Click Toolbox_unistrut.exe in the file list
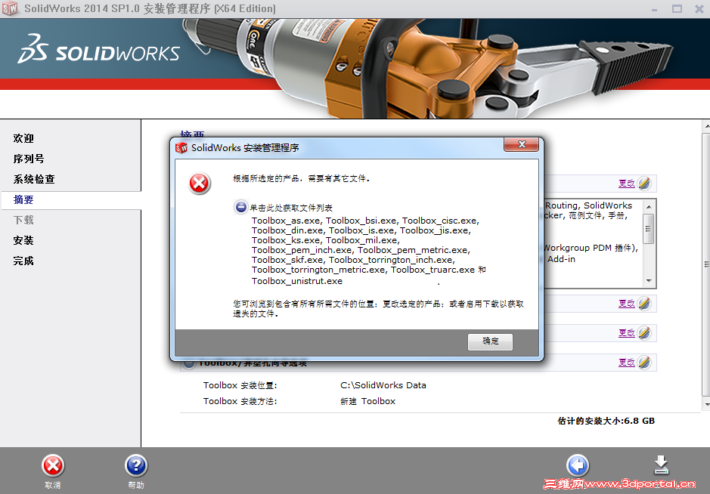710x494 pixels. pyautogui.click(x=297, y=282)
